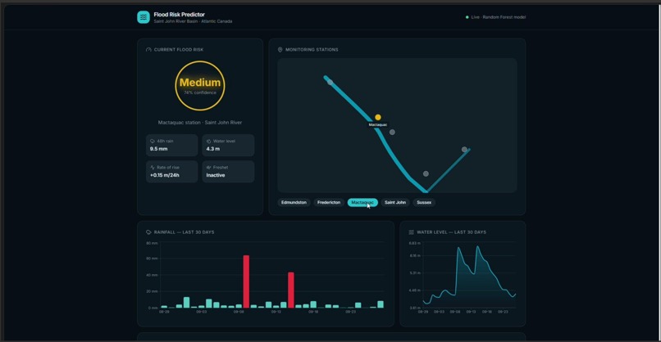Viewport: 661px width, 342px height.
Task: Click the 80 mm axis label
Action: click(x=153, y=243)
